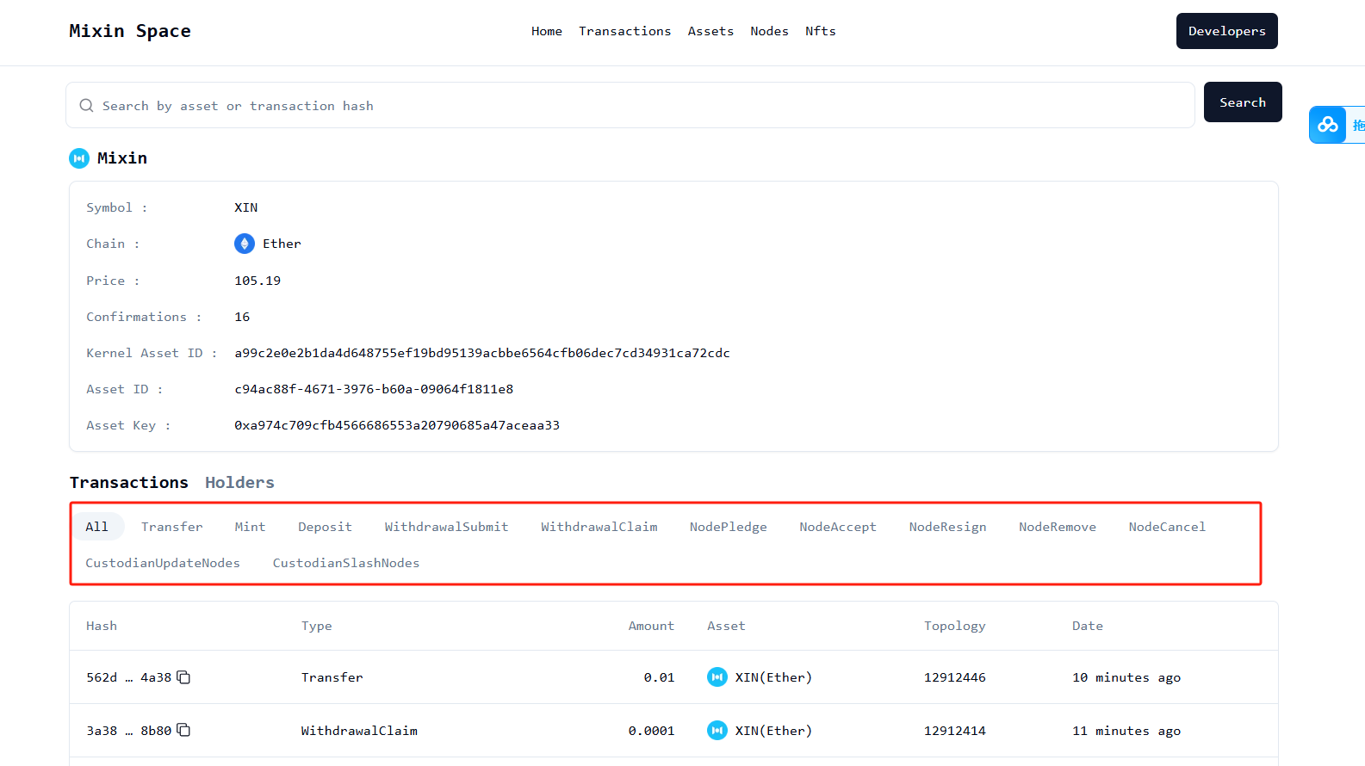Image resolution: width=1365 pixels, height=766 pixels.
Task: Click the search magnifier icon
Action: click(x=86, y=106)
